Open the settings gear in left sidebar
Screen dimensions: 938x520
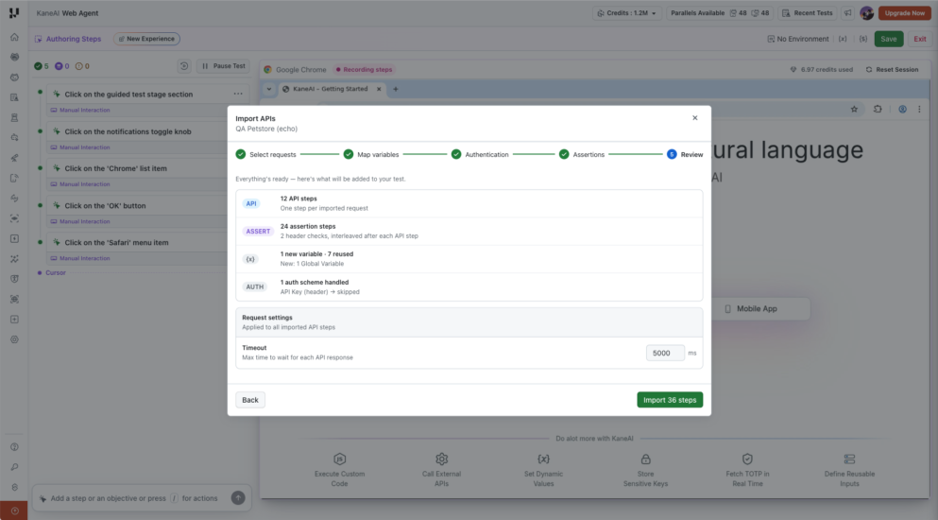pos(14,339)
